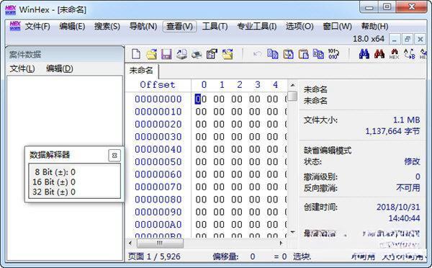Find text using the blue binoculars

pos(364,54)
